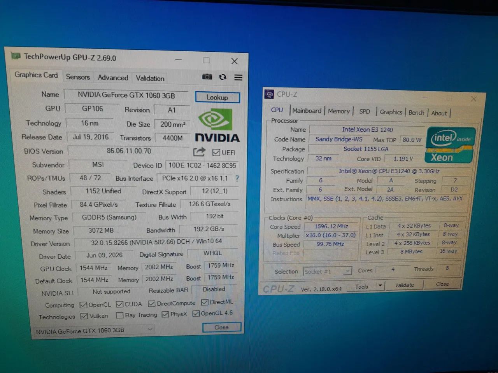Click the Bus Interface field PCIe x16 2.0
498x373 pixels.
click(x=195, y=178)
